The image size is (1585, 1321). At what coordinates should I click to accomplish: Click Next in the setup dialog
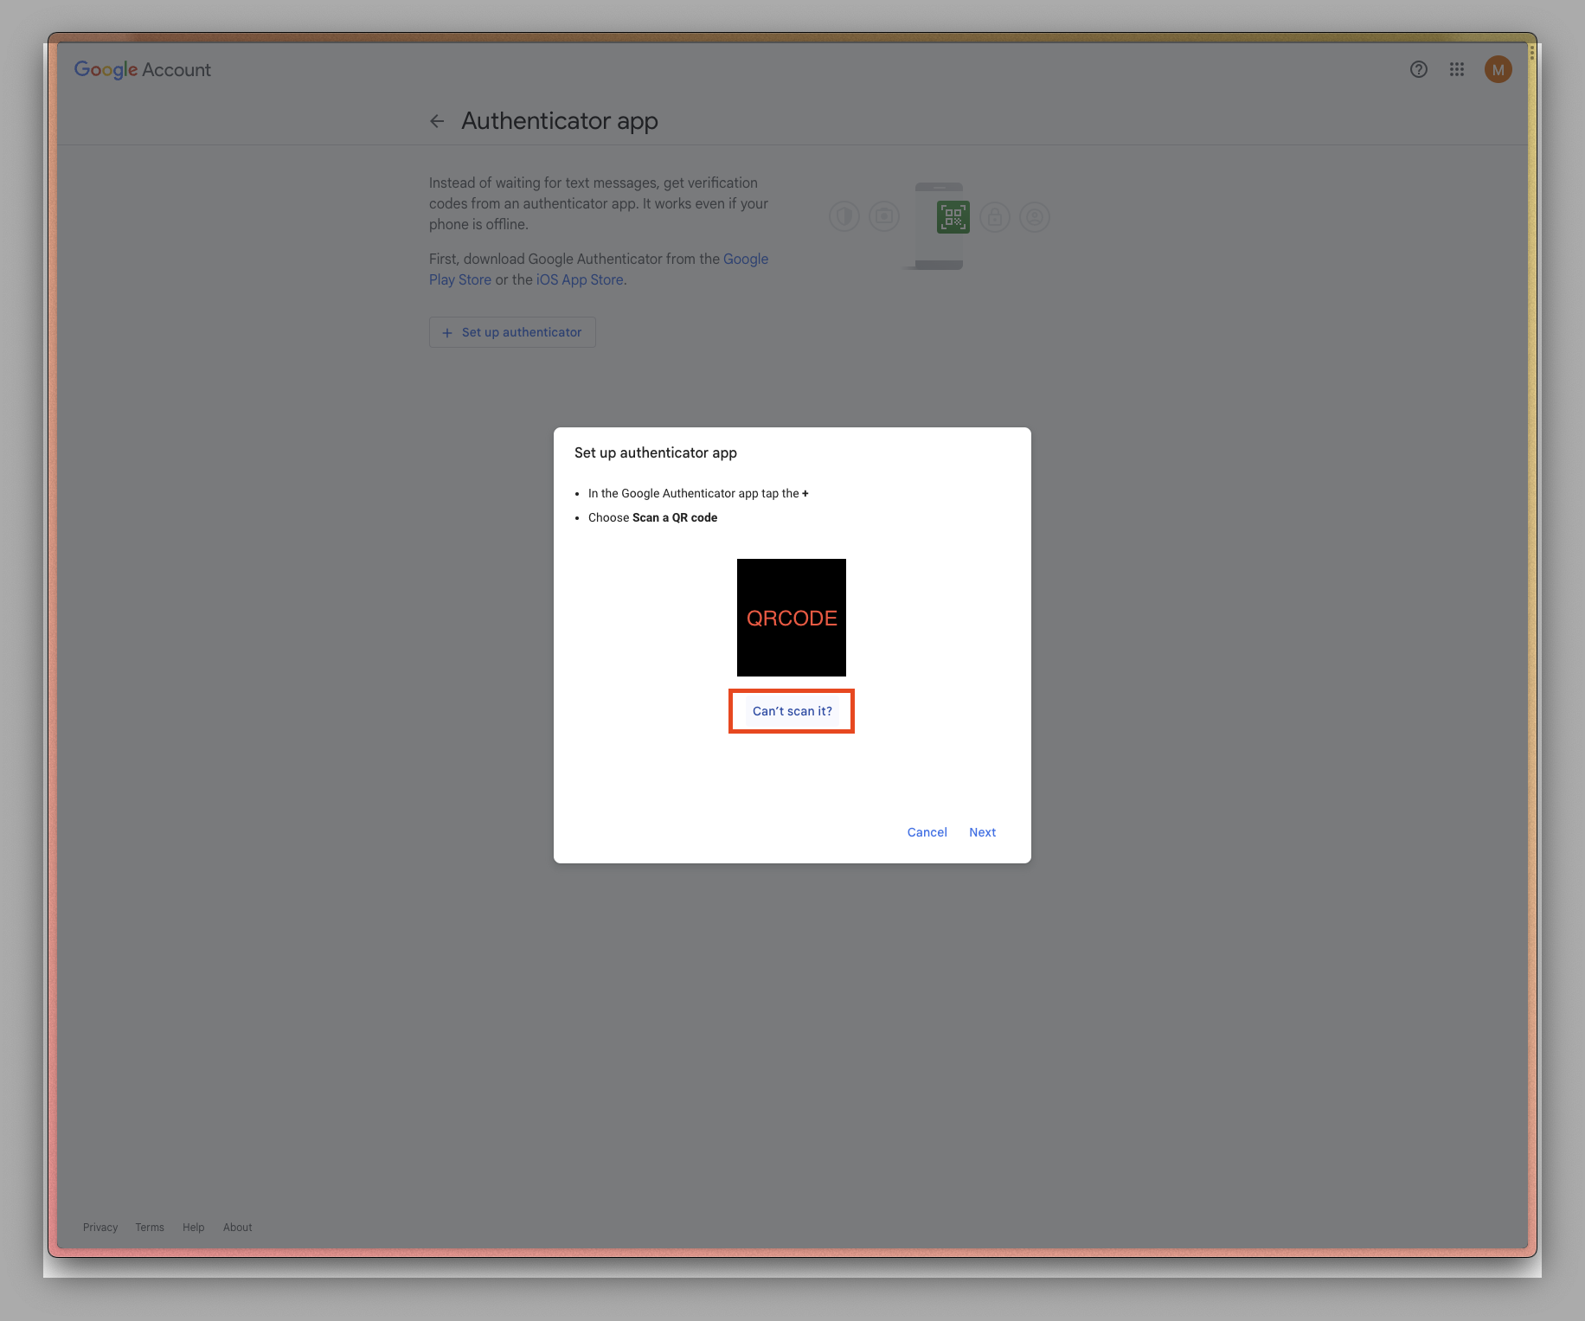click(x=983, y=832)
